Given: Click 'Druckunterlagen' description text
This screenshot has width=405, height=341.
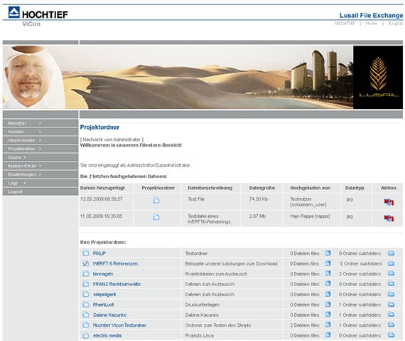Looking at the screenshot, I should pyautogui.click(x=202, y=305).
